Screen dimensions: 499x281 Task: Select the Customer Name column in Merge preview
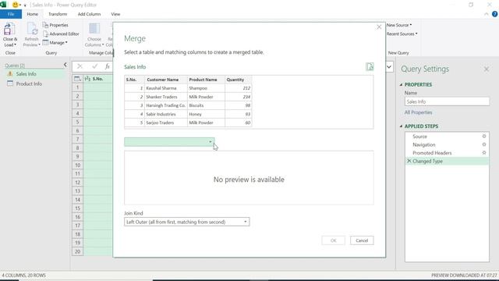tap(163, 80)
